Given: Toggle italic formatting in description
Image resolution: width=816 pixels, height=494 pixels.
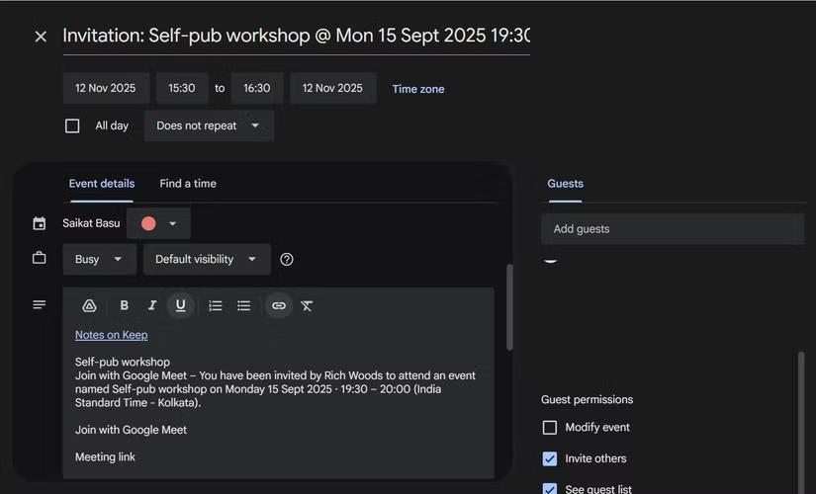Looking at the screenshot, I should point(152,305).
